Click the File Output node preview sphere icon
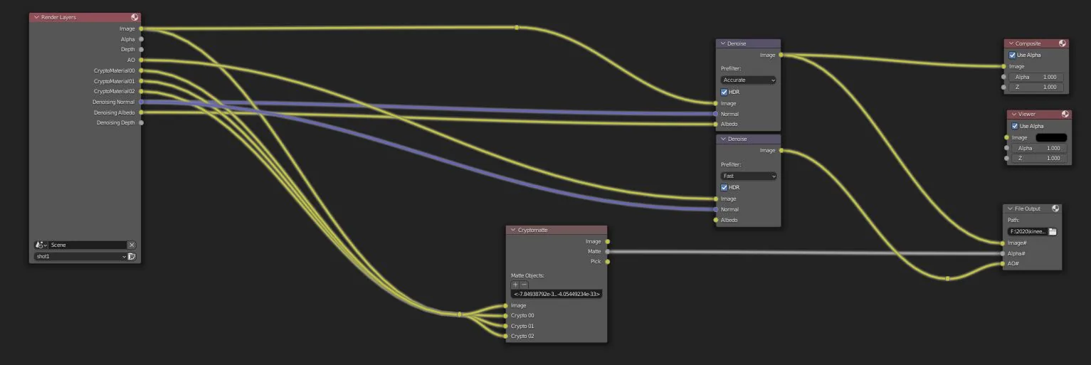 click(1055, 208)
